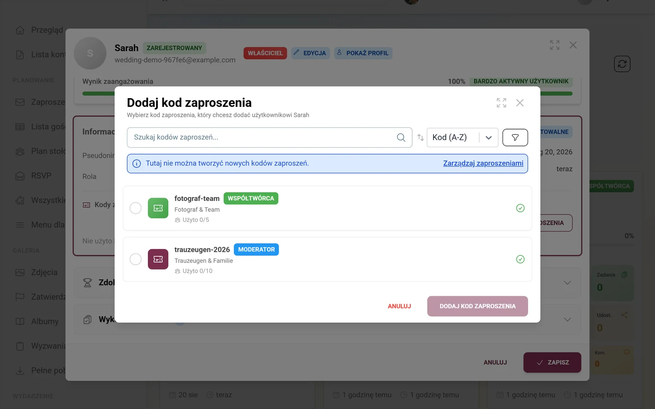Click the check mark on trauzeugen-2026 row
The image size is (655, 409).
point(520,259)
